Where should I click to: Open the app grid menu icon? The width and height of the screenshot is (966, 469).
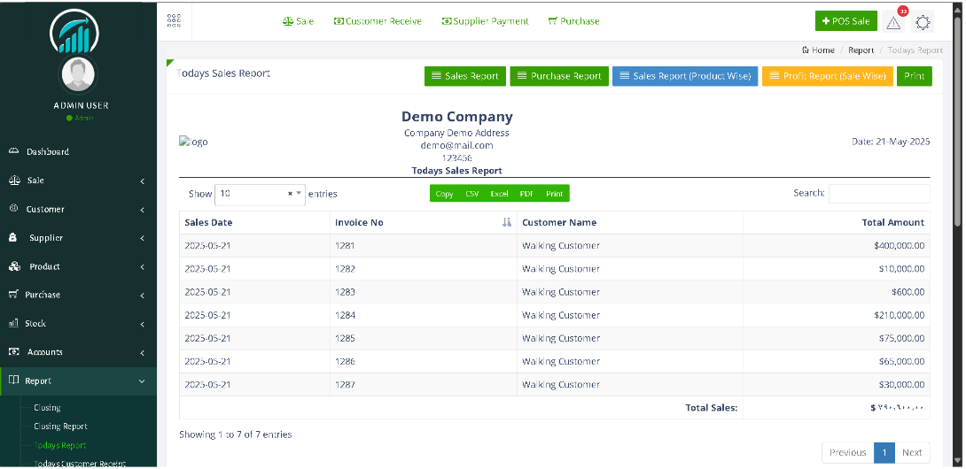(174, 20)
